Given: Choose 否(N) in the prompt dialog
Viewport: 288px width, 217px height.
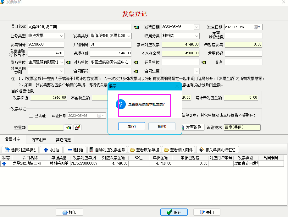Looking at the screenshot, I should click(162, 126).
